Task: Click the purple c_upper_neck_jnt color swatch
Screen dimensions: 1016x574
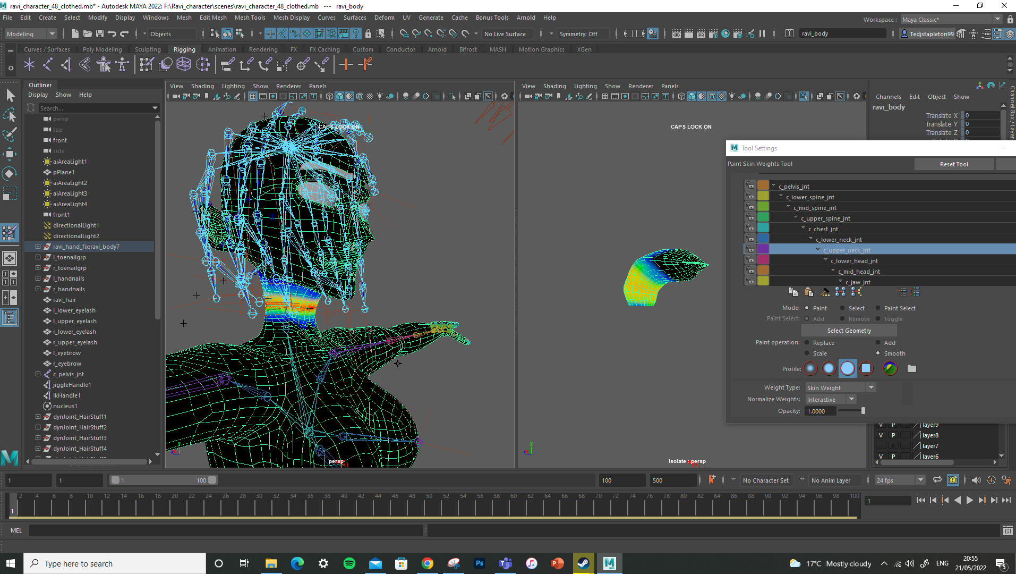Action: 763,249
